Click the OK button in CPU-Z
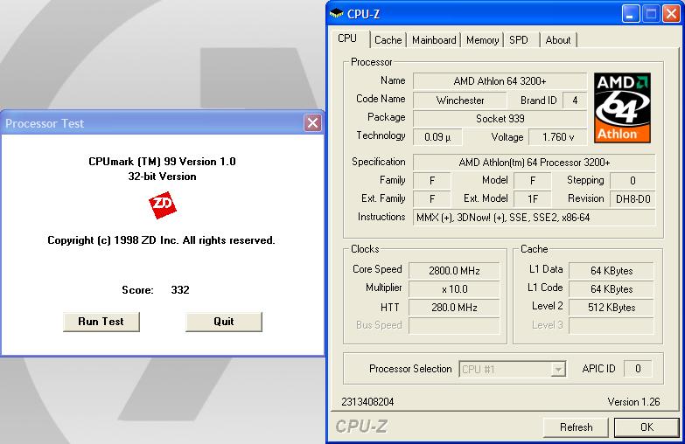This screenshot has width=685, height=444. pos(647,427)
